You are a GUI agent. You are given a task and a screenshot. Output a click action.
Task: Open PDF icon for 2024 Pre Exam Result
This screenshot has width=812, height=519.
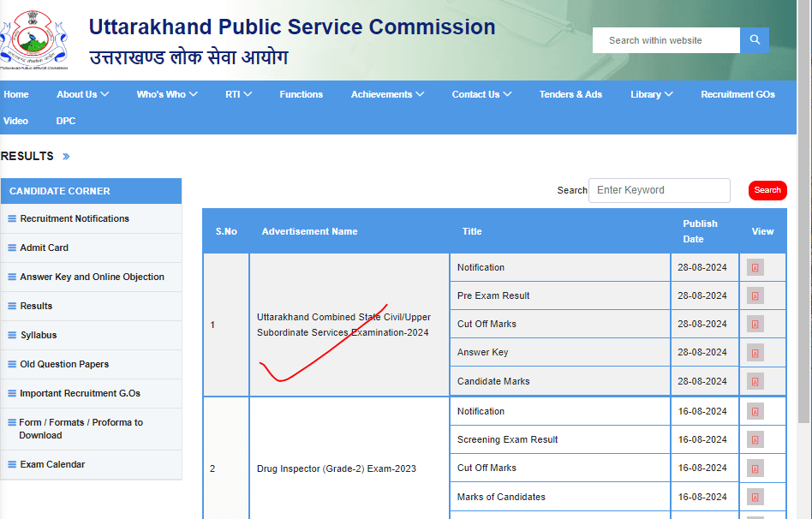[x=755, y=296]
